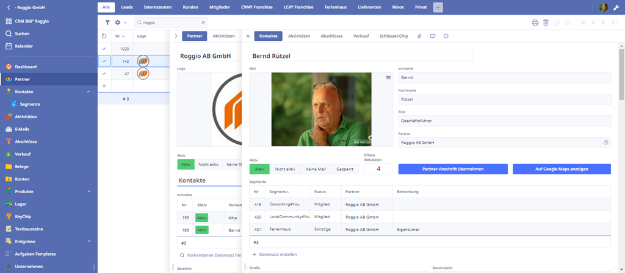Open Dashboard in the sidebar
This screenshot has width=625, height=273.
click(26, 66)
